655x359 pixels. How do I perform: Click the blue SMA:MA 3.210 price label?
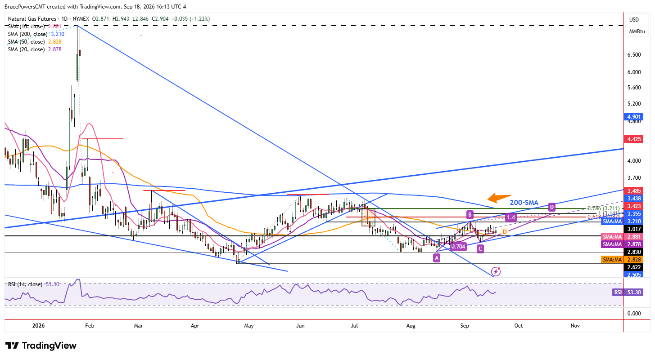[x=622, y=222]
